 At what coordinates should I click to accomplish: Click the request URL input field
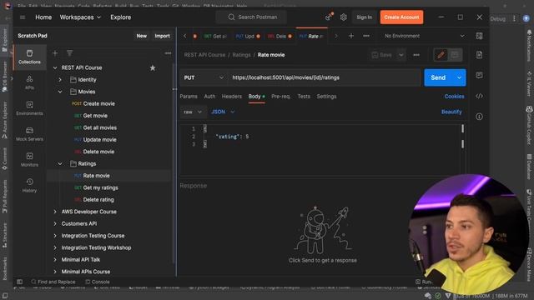point(325,77)
